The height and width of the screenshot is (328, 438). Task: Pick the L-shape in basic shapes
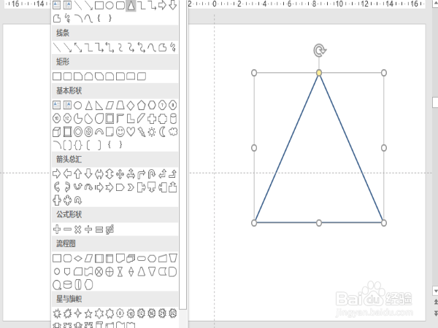131,119
